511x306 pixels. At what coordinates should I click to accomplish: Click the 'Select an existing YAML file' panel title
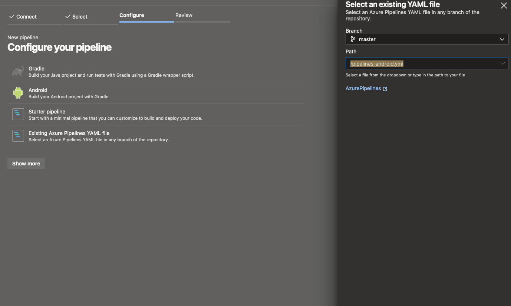pyautogui.click(x=393, y=4)
